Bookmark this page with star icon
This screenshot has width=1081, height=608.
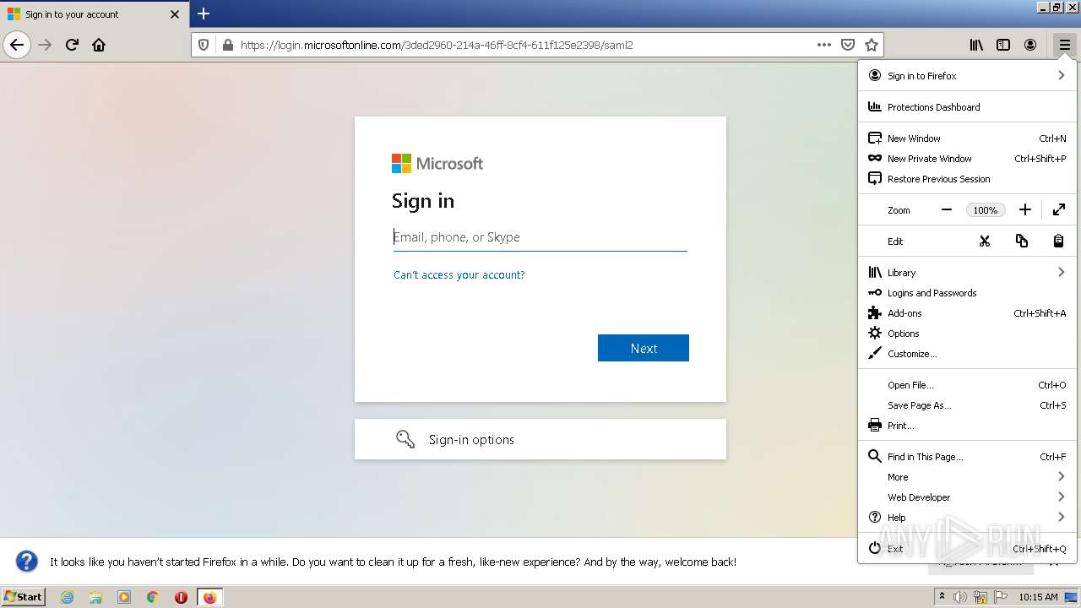point(872,45)
